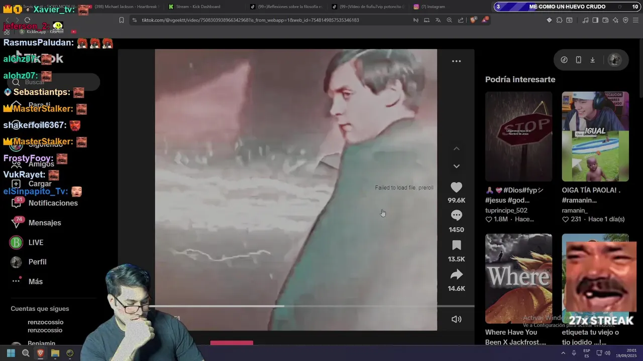Viewport: 643px width, 361px height.
Task: Switch to Vídeo de fiufiu7vip tab
Action: [x=368, y=7]
